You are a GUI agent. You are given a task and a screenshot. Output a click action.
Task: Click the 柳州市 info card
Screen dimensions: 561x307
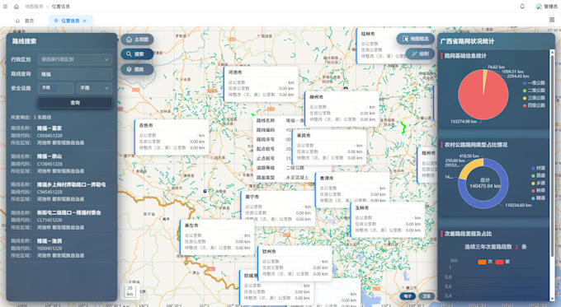pyautogui.click(x=342, y=109)
